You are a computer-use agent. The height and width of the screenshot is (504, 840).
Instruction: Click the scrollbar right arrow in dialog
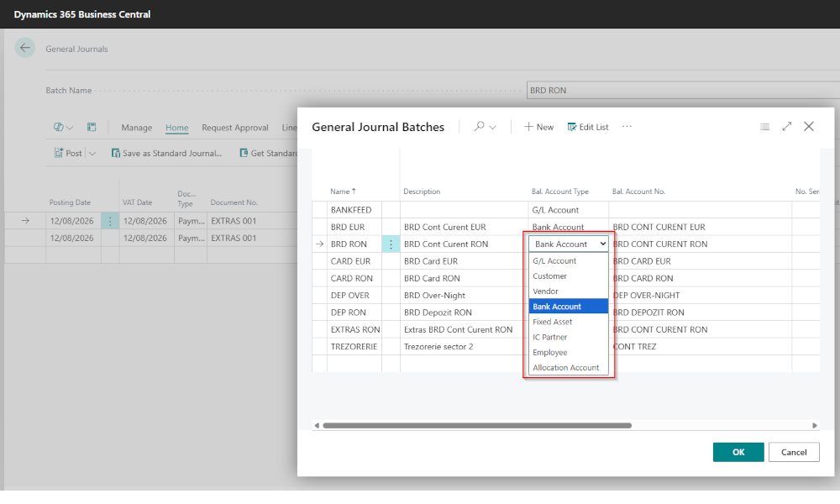pyautogui.click(x=815, y=425)
